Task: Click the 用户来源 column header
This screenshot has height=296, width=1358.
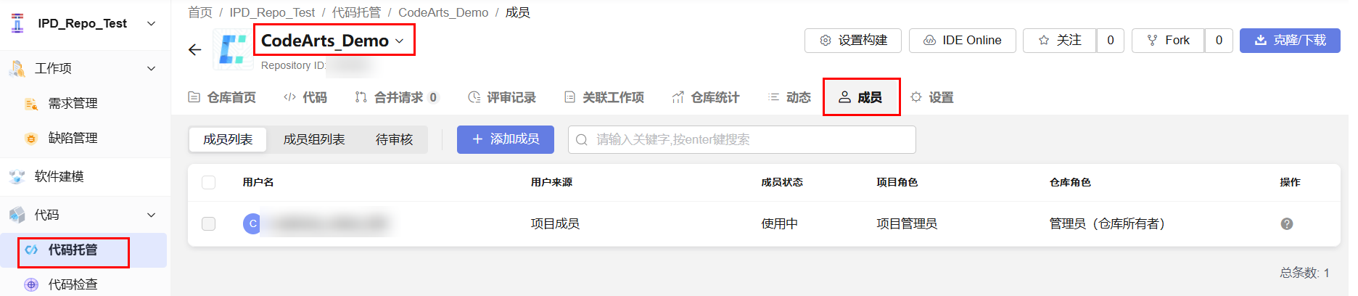Action: click(551, 182)
